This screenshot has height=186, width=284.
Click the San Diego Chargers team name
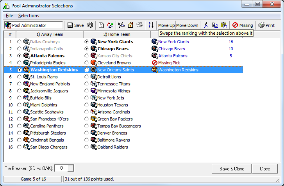click(x=49, y=147)
